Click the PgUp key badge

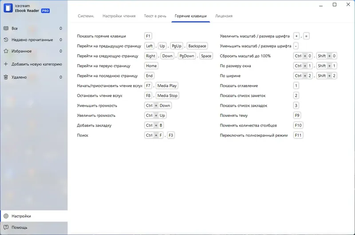tap(177, 46)
